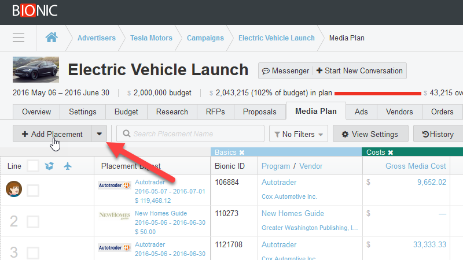Image resolution: width=463 pixels, height=260 pixels.
Task: Sort by Gross Media Cost header
Action: (x=416, y=166)
